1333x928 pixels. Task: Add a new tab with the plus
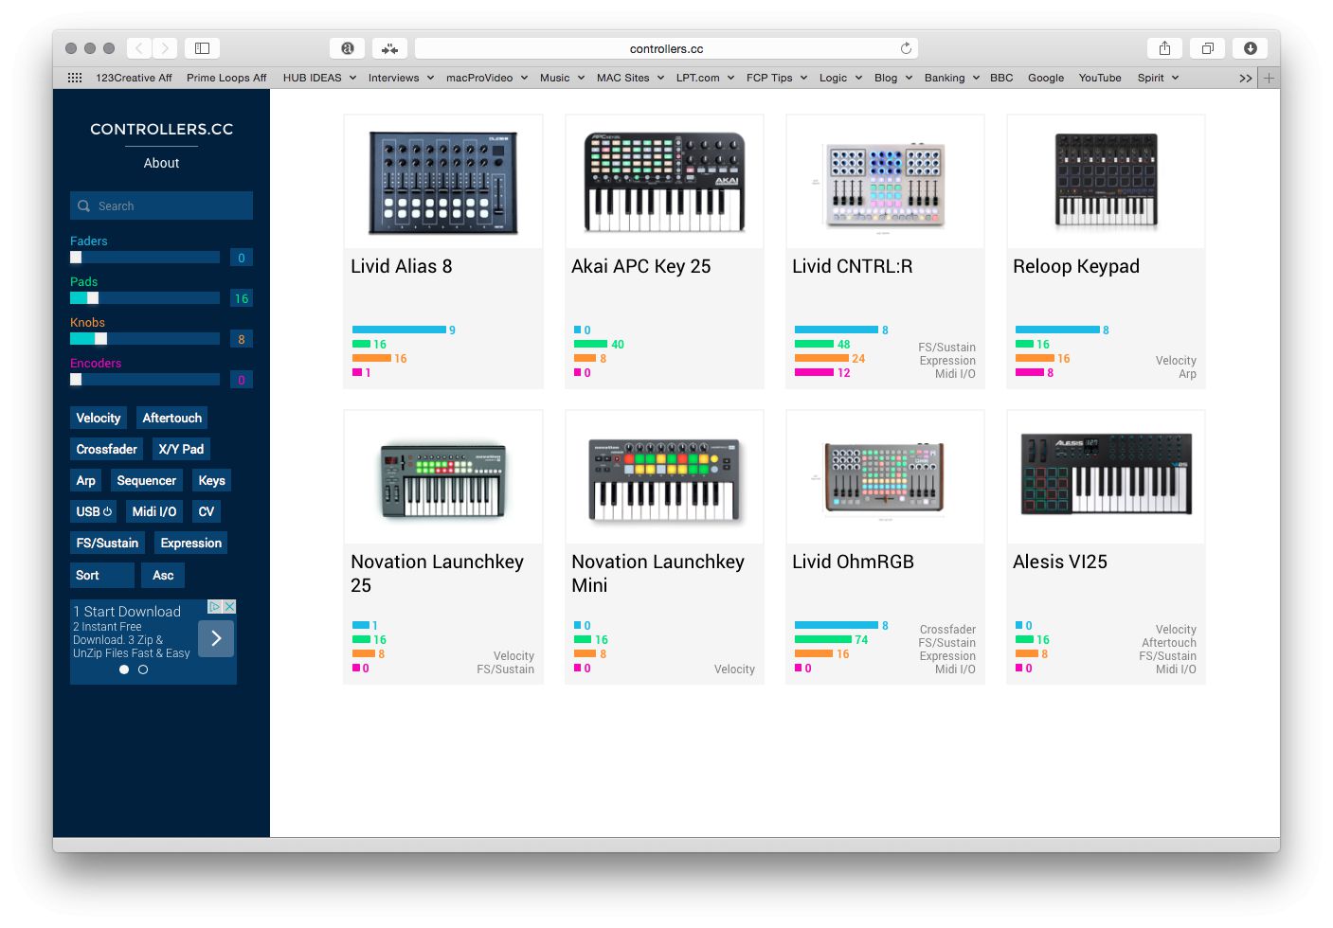1270,78
